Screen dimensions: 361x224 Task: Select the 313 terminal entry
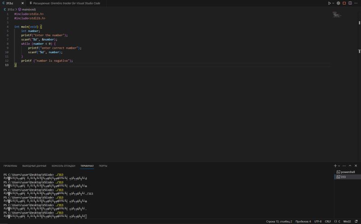point(347,177)
